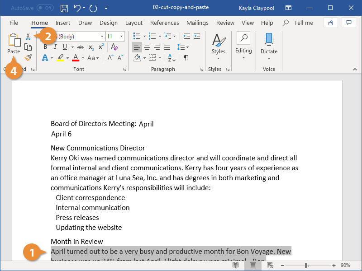Apply Italic formatting
This screenshot has width=362, height=271.
point(55,47)
